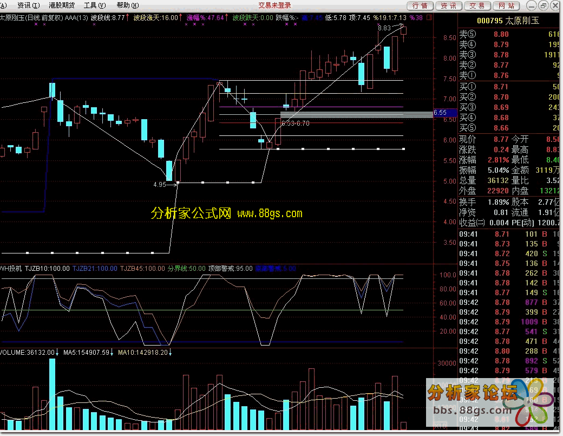Select 卖② ask row at 8.77

pos(509,66)
